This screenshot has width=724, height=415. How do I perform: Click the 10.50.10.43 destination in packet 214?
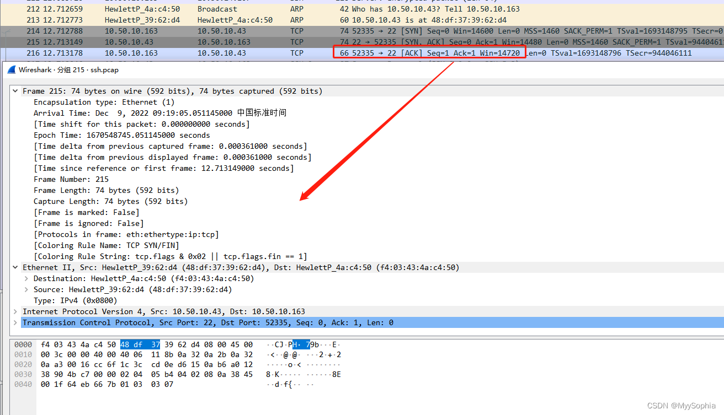click(222, 31)
